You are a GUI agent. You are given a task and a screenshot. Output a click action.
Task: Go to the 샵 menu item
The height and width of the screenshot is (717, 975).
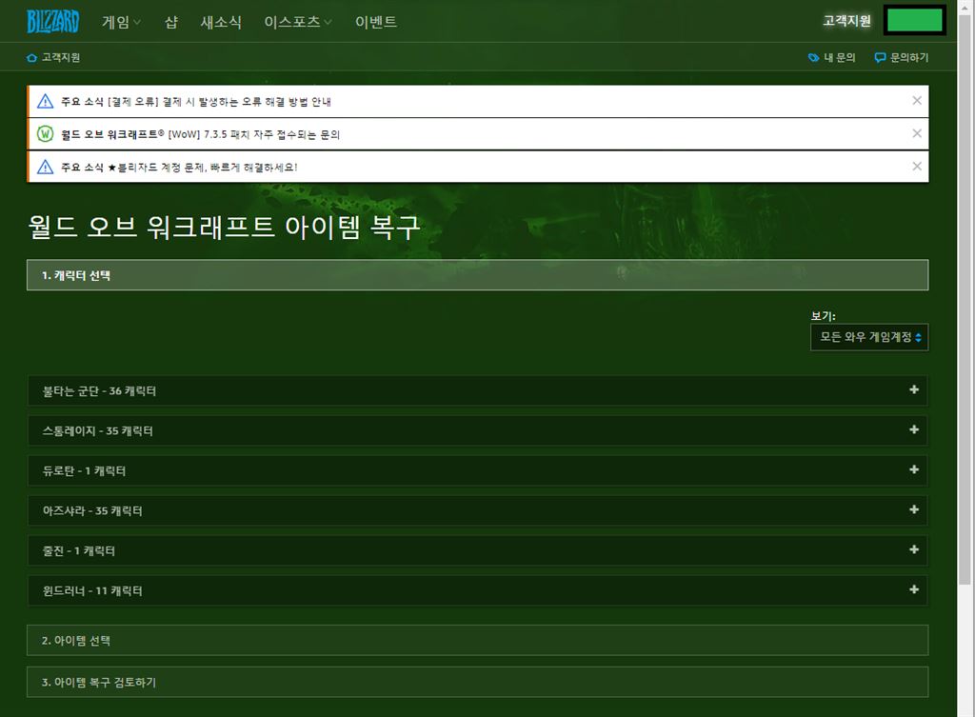[x=171, y=23]
